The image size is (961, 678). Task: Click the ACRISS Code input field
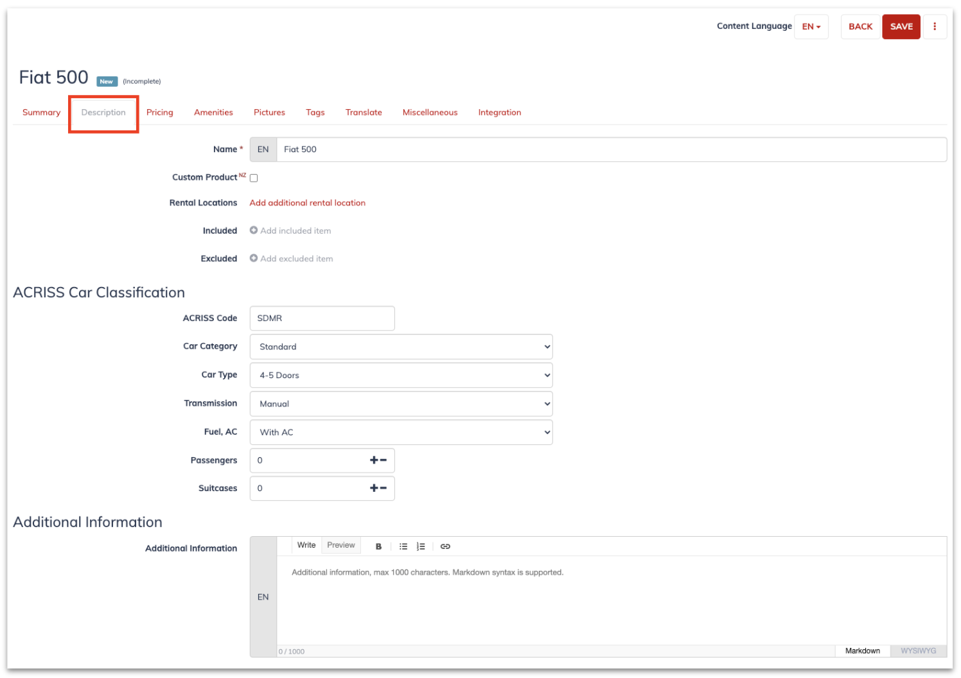(322, 318)
